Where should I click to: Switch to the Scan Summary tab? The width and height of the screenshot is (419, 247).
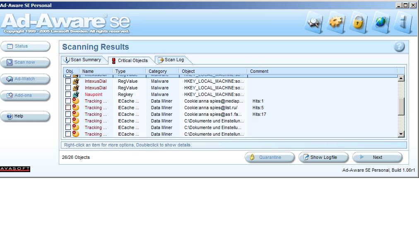coord(82,60)
